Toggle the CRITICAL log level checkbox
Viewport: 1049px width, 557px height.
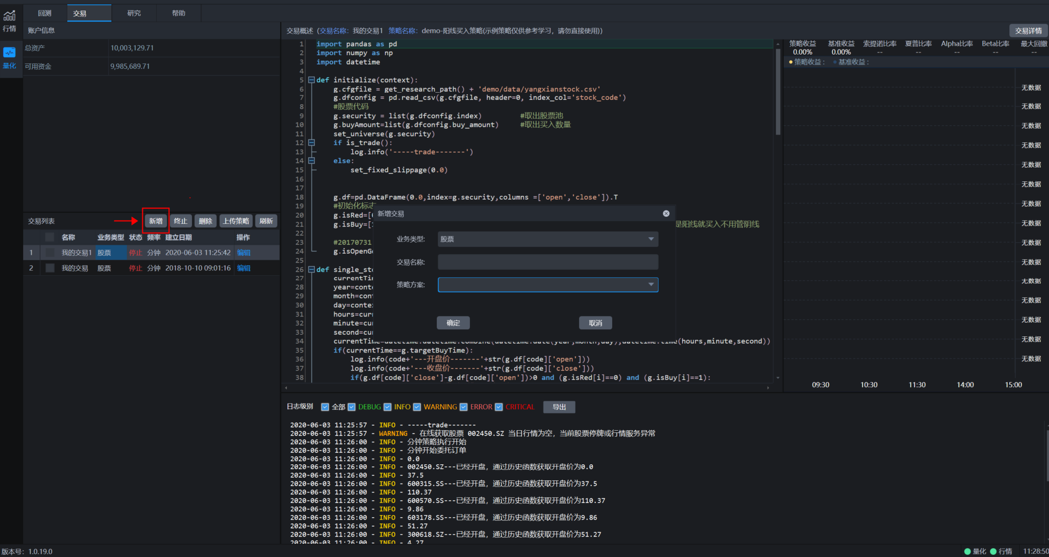coord(499,407)
